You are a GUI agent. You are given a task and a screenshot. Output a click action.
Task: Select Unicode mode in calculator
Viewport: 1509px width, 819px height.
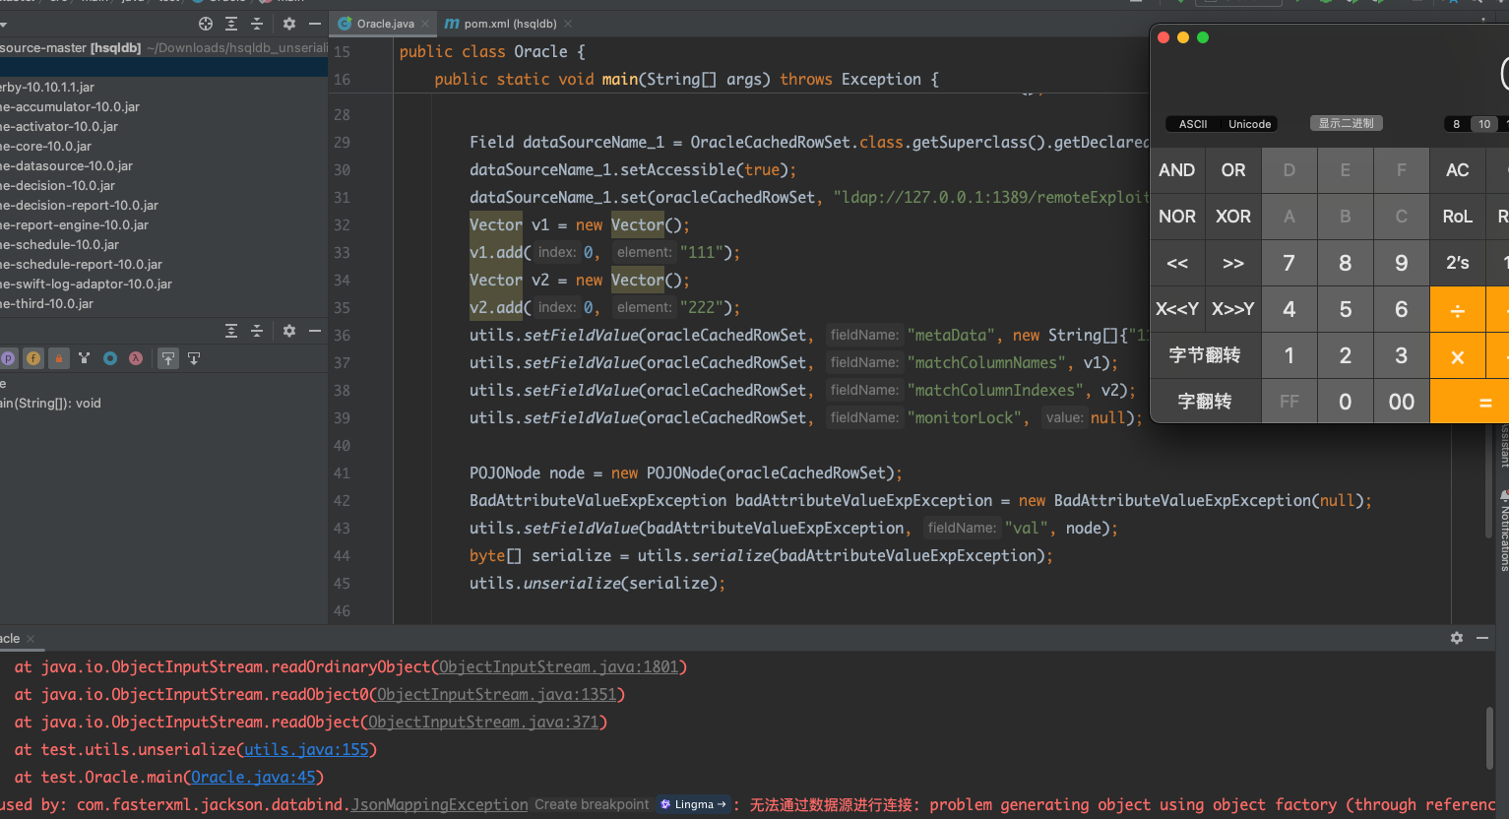pyautogui.click(x=1249, y=124)
